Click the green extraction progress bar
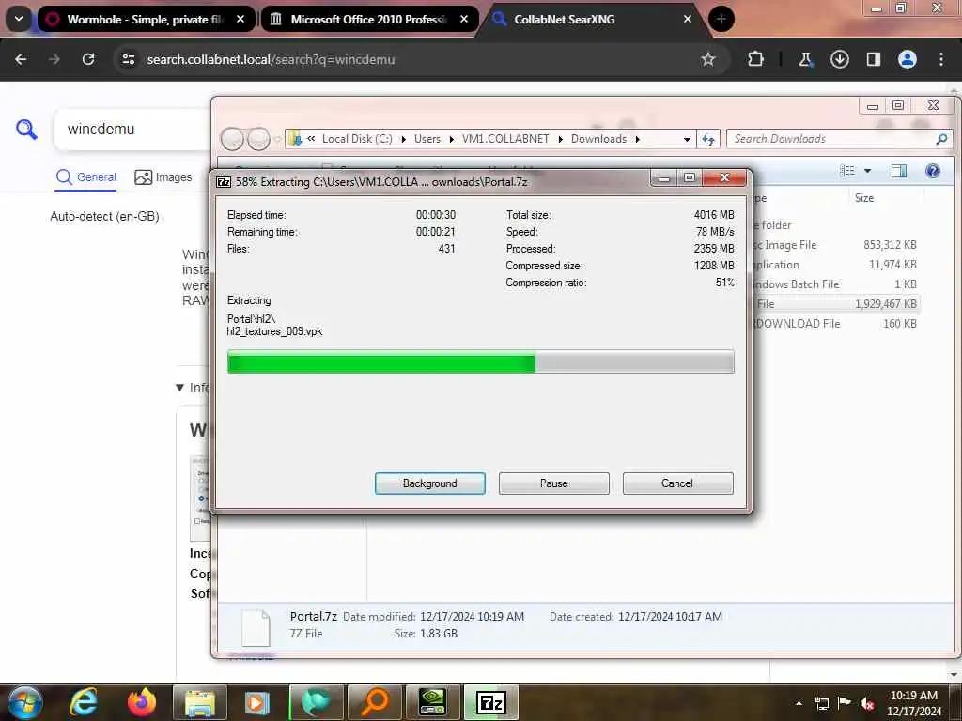 point(480,361)
